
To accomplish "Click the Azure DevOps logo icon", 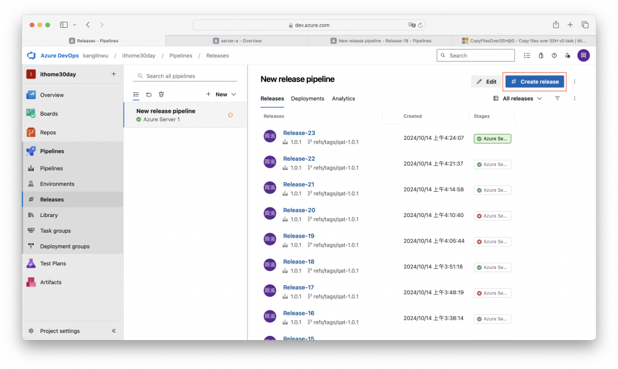I will [x=31, y=55].
